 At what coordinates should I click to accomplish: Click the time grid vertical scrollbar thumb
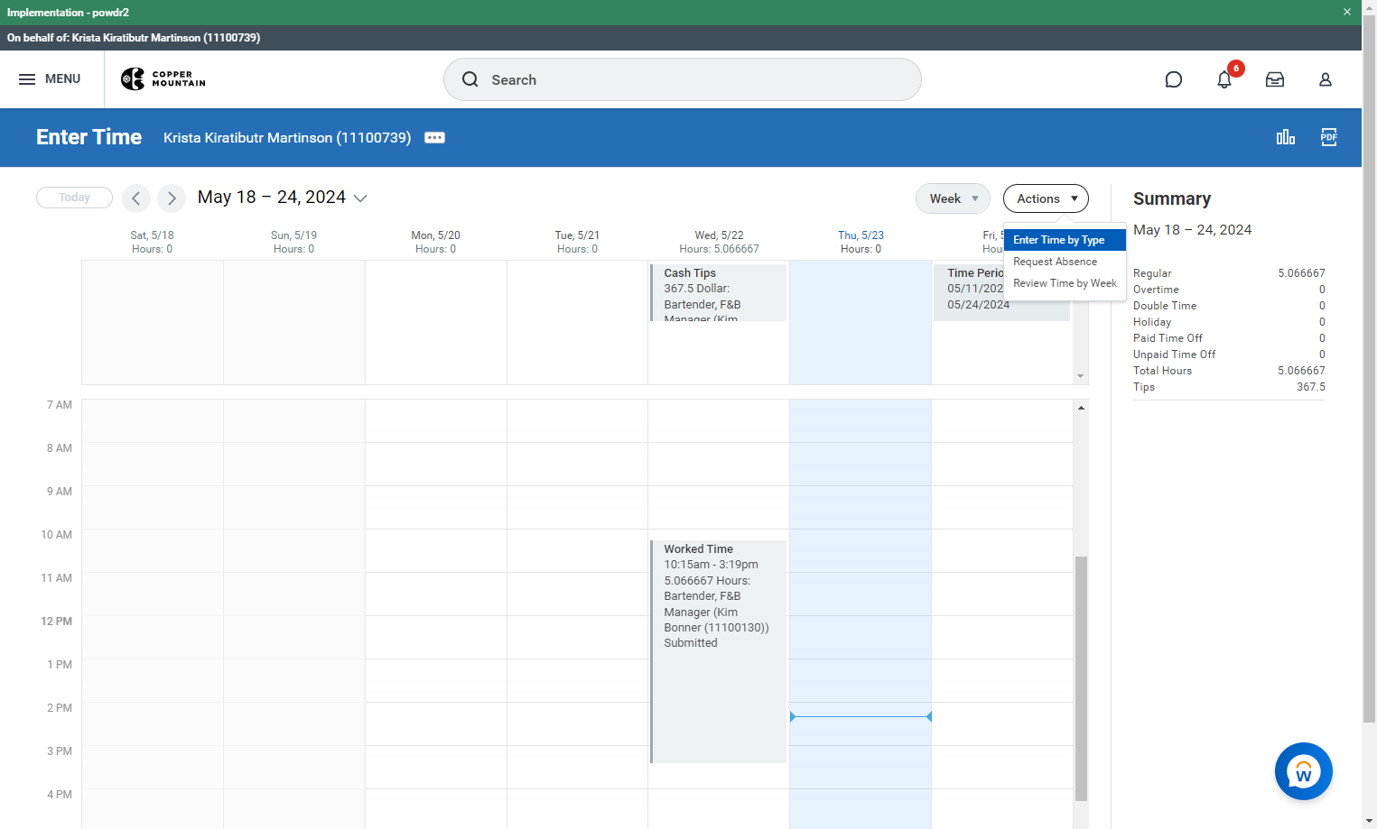[1081, 678]
